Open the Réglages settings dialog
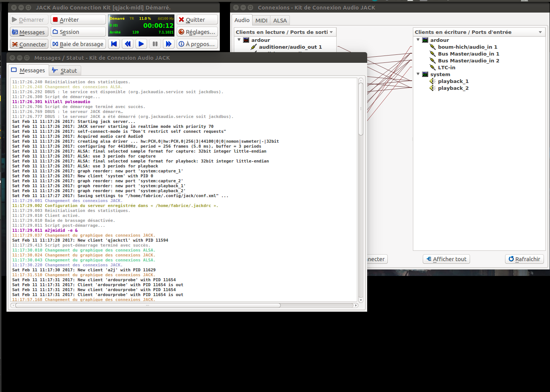550x392 pixels. (197, 32)
